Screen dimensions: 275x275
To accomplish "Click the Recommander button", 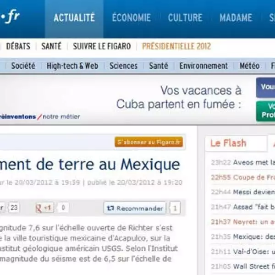I will (x=135, y=209).
